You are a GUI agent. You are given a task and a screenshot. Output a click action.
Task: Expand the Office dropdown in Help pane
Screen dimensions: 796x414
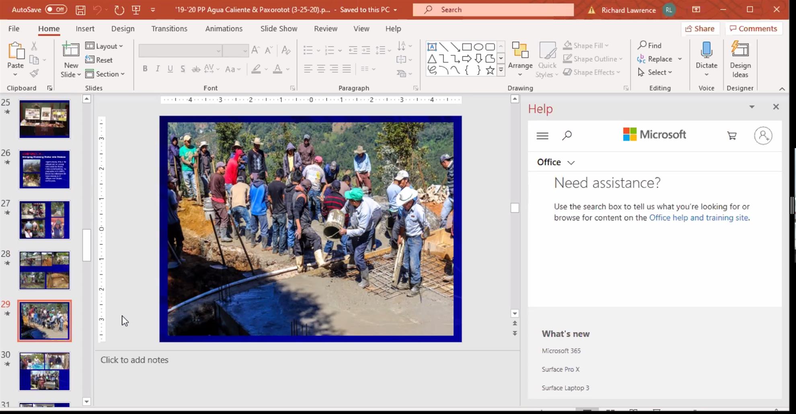pyautogui.click(x=556, y=162)
